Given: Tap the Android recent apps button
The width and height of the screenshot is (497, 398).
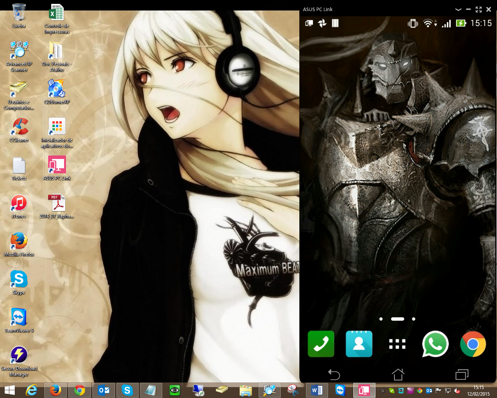Looking at the screenshot, I should [x=462, y=374].
